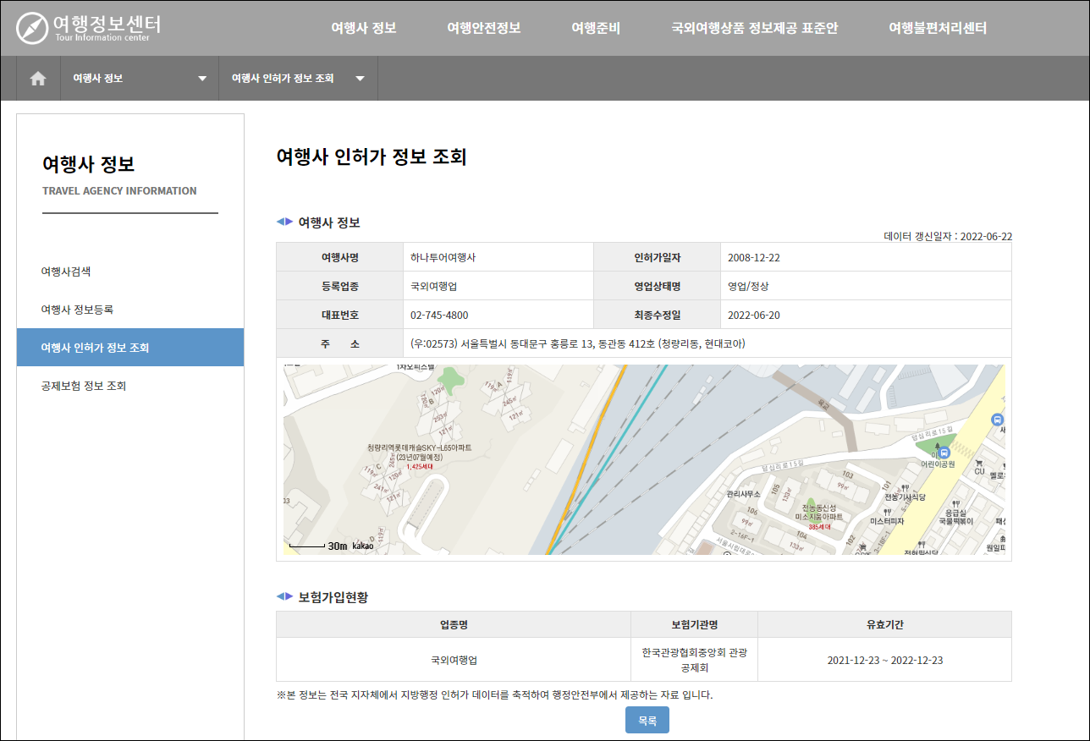1090x741 pixels.
Task: Open 여행사 정보등록 in the sidebar
Action: tap(77, 310)
